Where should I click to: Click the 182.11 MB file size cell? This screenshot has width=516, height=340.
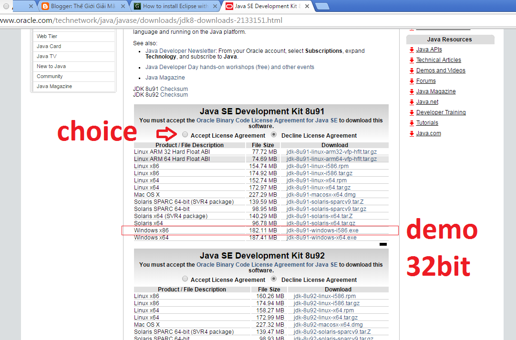coord(263,230)
